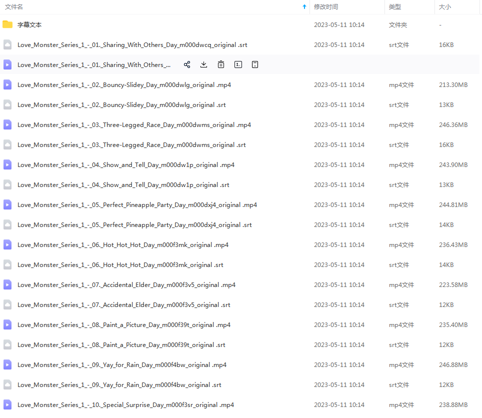The width and height of the screenshot is (482, 418).
Task: Click the video icon for 03_Three-Legged_Race_Day .mp4
Action: [x=7, y=124]
